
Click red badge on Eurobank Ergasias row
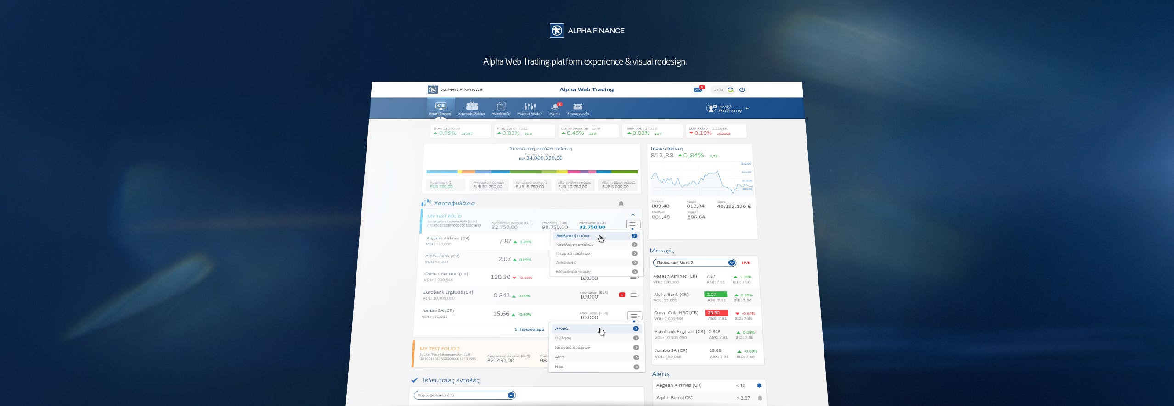pos(622,295)
